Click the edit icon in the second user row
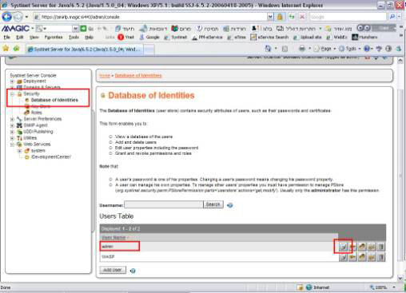The height and width of the screenshot is (293, 406). coord(343,257)
